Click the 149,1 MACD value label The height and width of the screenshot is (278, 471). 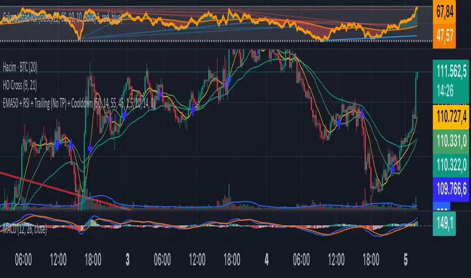point(444,223)
